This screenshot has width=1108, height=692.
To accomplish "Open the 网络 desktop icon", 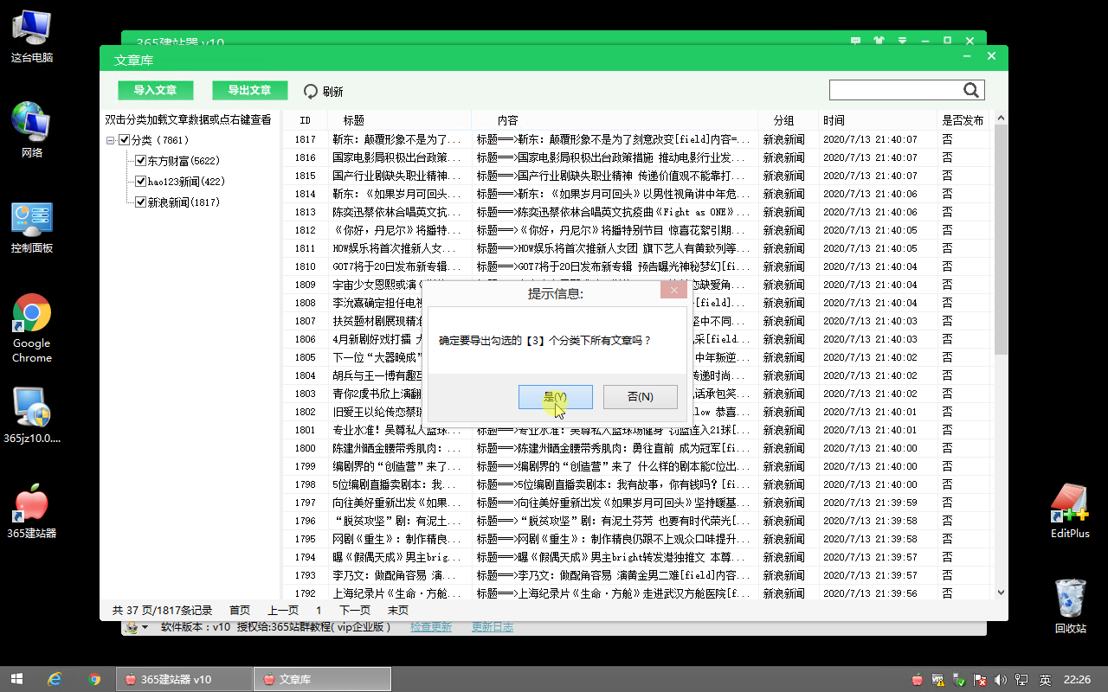I will 32,131.
